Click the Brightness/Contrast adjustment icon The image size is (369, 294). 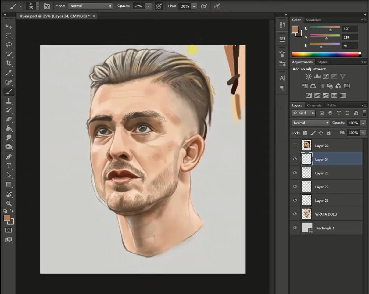point(309,77)
